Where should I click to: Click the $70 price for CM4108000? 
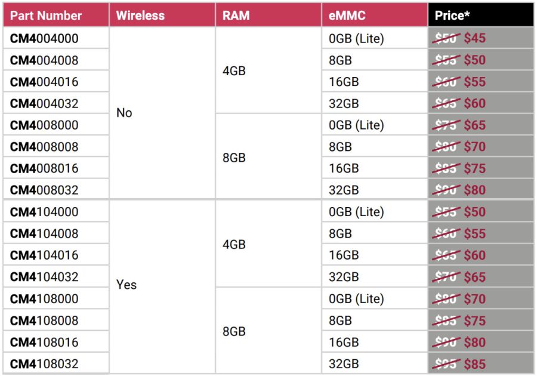point(475,299)
